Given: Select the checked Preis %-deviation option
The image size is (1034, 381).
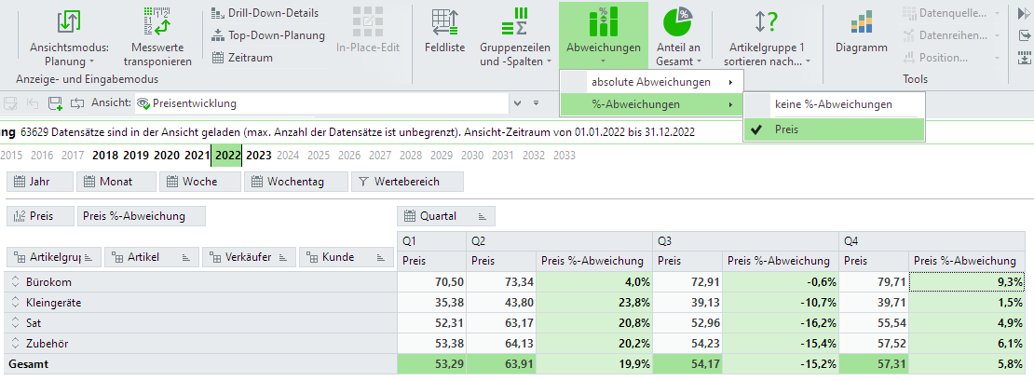Looking at the screenshot, I should (835, 129).
